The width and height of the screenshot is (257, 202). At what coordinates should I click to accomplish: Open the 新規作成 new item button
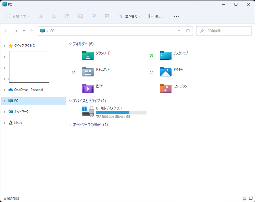[x=18, y=16]
